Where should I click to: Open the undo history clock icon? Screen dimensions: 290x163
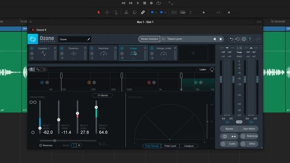(x=237, y=39)
